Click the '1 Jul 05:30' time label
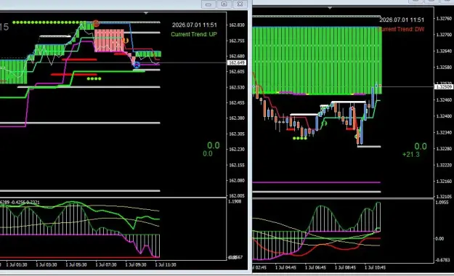 (76, 264)
